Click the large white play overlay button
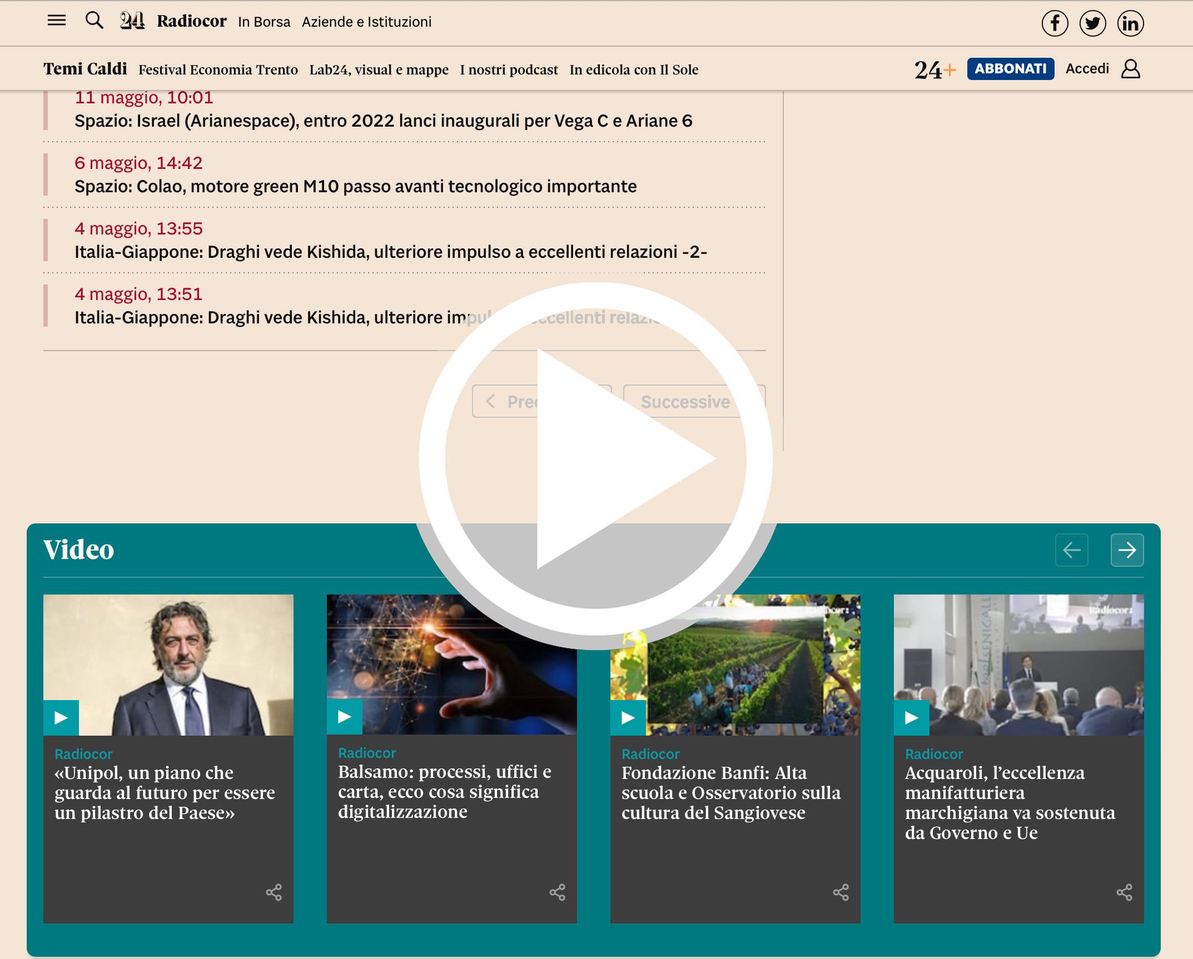 pos(596,459)
